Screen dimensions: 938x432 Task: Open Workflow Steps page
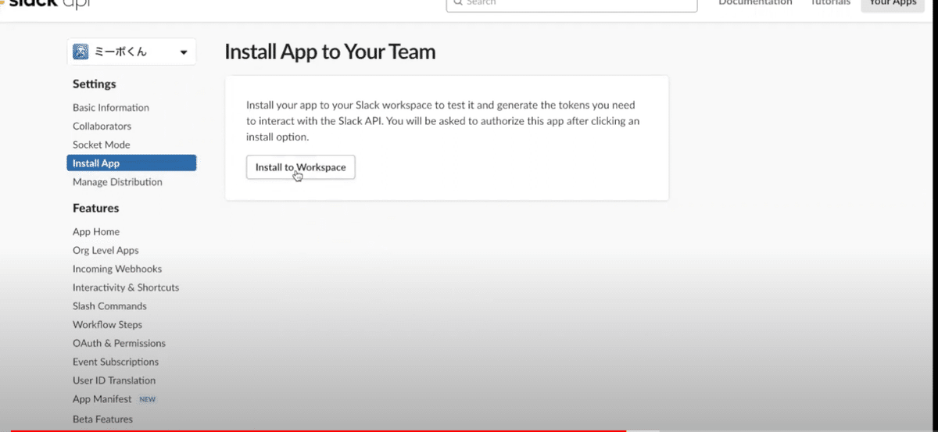(x=107, y=325)
